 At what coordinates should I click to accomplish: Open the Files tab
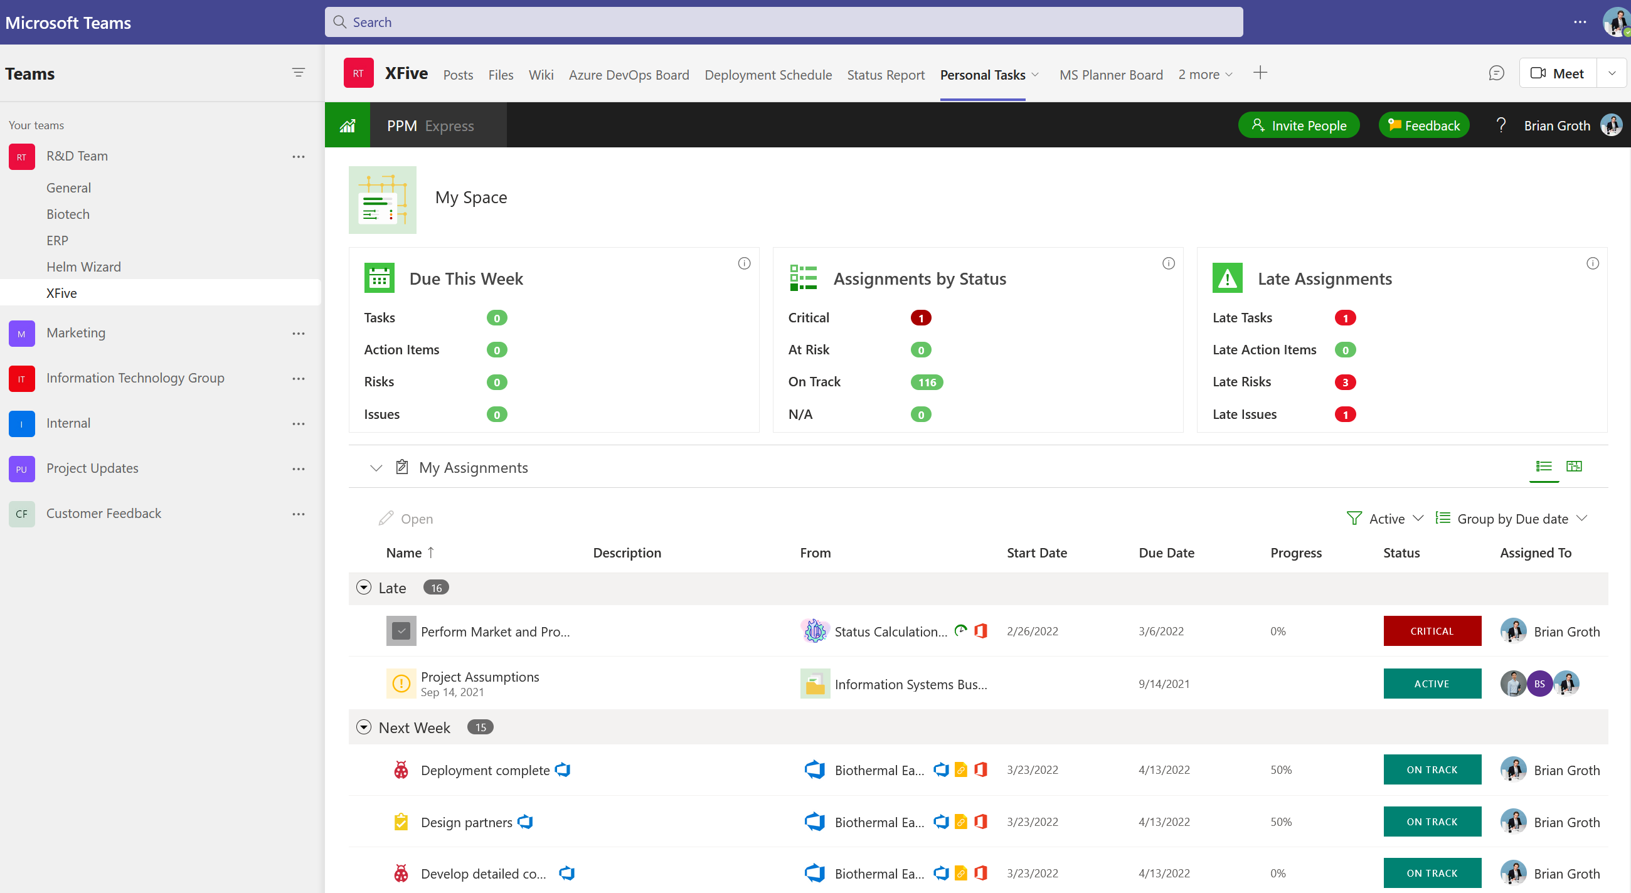point(500,75)
